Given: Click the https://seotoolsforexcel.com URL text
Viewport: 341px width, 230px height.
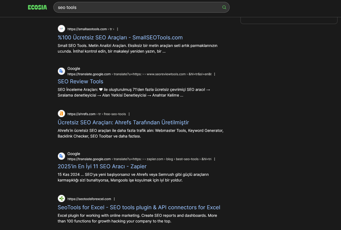Looking at the screenshot, I should tap(89, 199).
